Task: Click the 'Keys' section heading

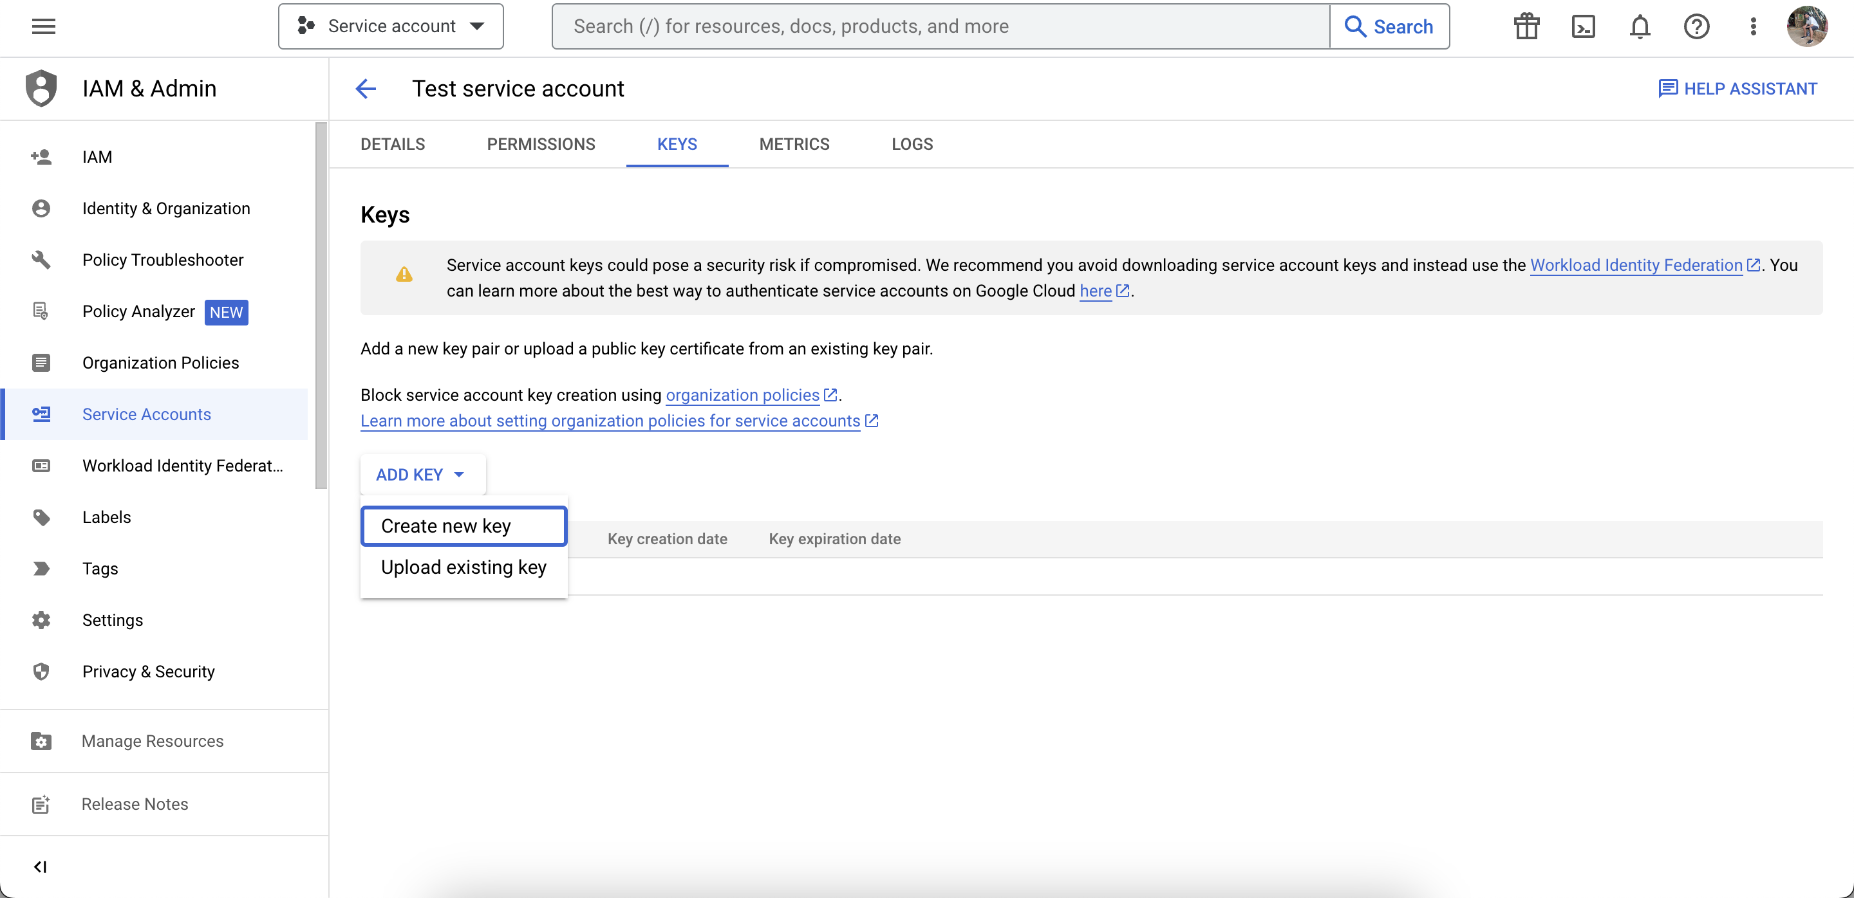Action: pyautogui.click(x=384, y=214)
